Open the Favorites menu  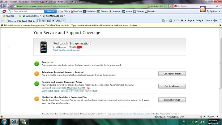[8, 16]
